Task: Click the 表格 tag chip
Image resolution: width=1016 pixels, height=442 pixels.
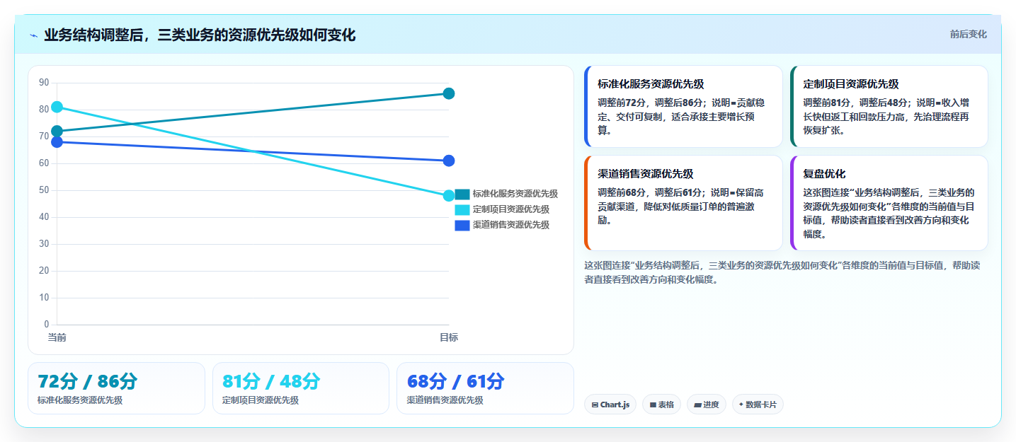Action: point(661,405)
